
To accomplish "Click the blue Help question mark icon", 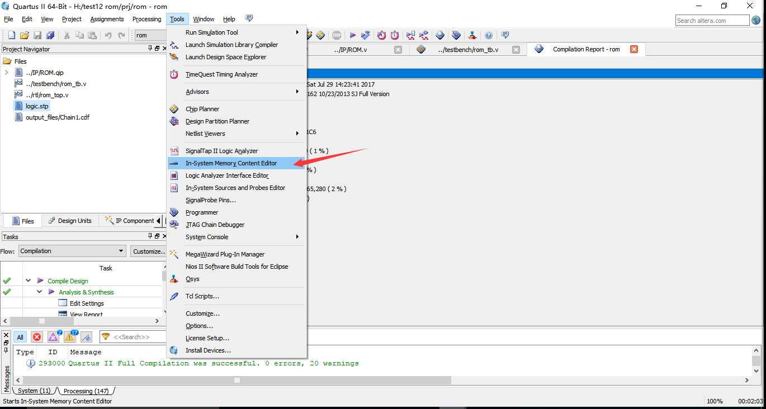I will click(x=489, y=35).
